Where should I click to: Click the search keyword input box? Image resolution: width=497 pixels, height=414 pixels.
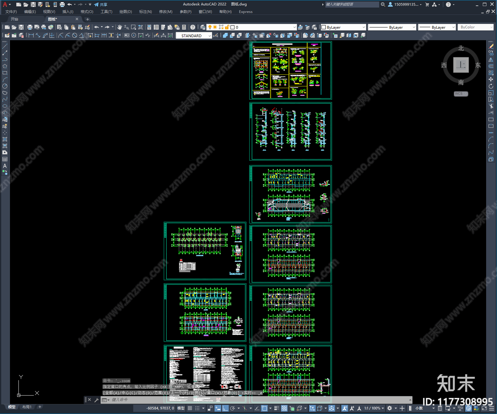click(x=352, y=4)
